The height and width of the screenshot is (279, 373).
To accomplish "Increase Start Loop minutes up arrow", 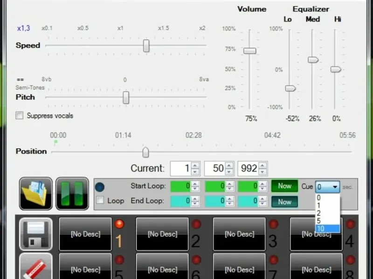I will click(x=195, y=183).
